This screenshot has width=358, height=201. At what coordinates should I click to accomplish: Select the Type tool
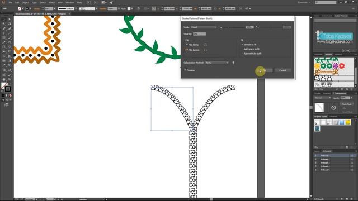pos(4,33)
